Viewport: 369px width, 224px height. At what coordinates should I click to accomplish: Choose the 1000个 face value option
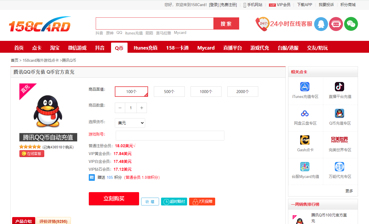(206, 92)
